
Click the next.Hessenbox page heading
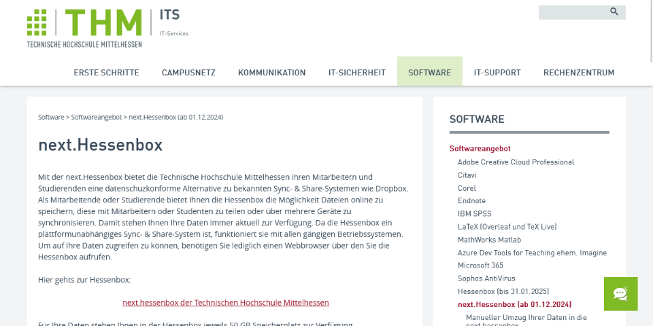(x=101, y=145)
